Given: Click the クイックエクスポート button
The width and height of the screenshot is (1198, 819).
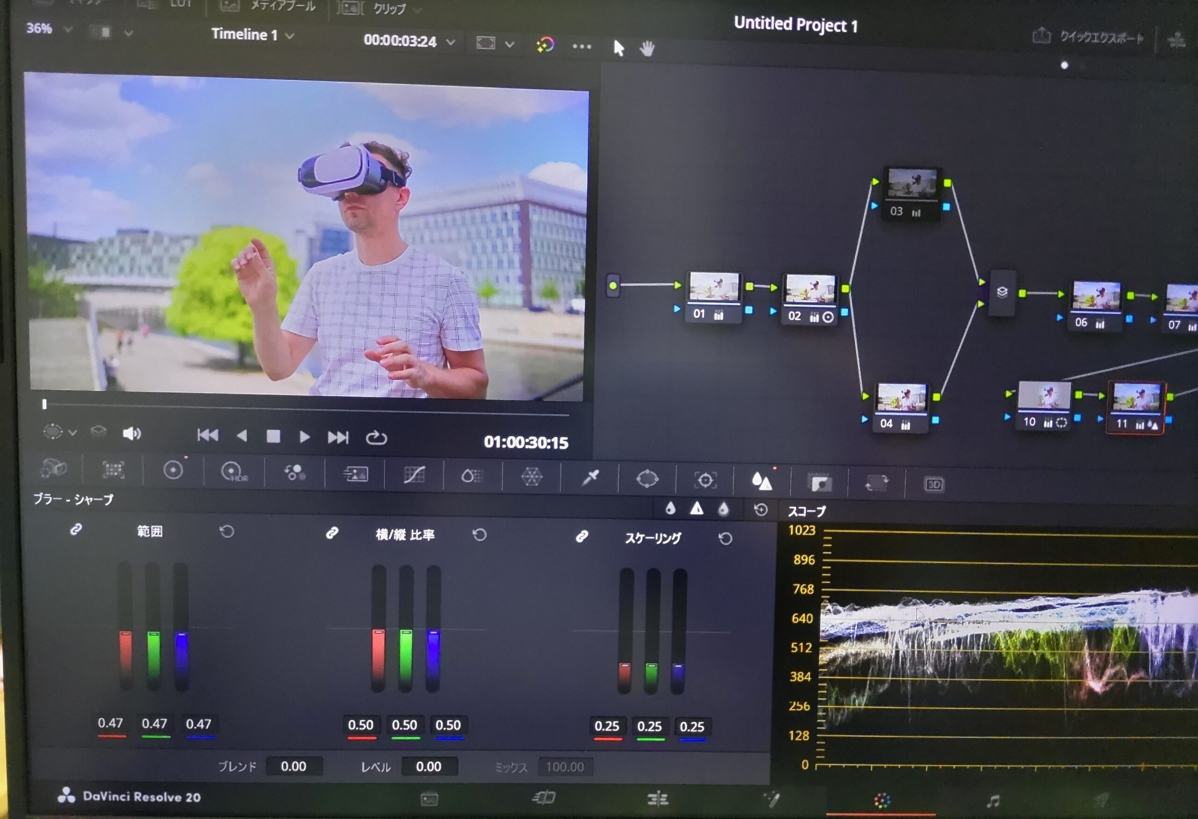Looking at the screenshot, I should tap(1088, 37).
